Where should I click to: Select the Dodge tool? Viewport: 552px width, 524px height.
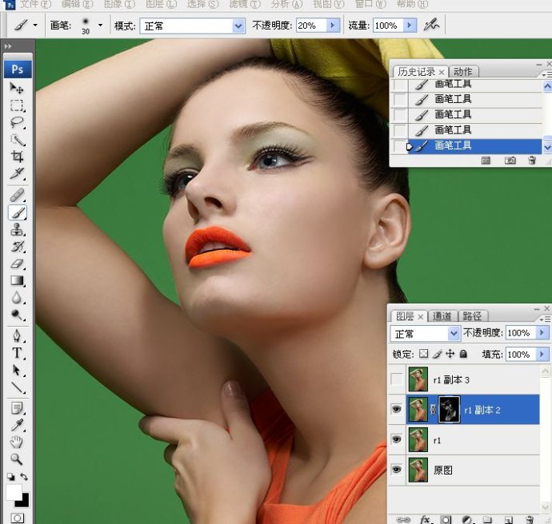[17, 315]
